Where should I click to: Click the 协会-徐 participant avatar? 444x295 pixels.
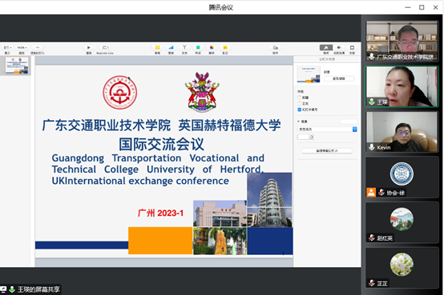[402, 173]
